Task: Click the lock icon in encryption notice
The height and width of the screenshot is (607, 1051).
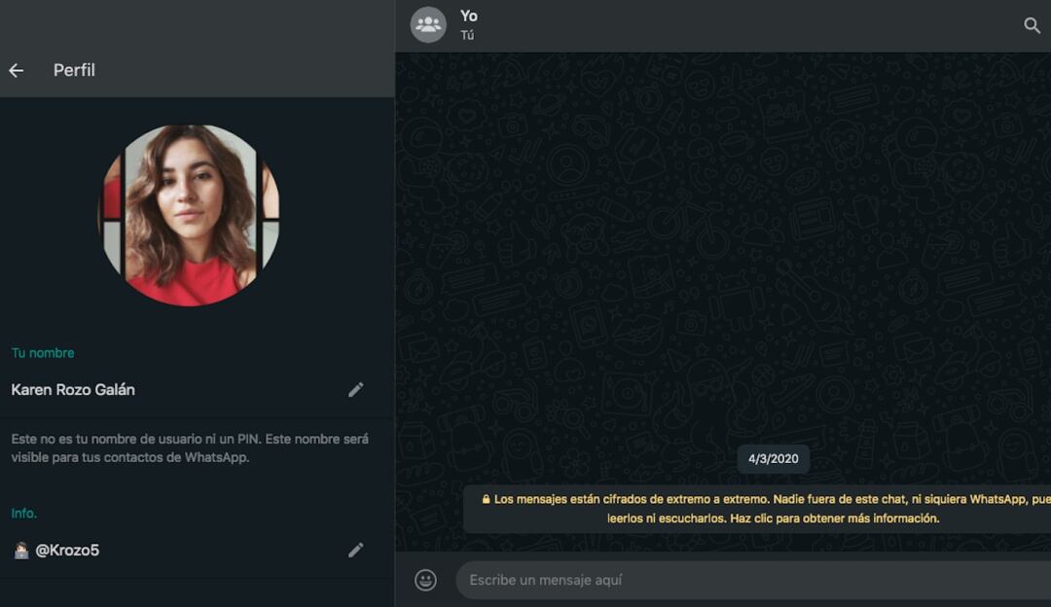Action: coord(486,499)
